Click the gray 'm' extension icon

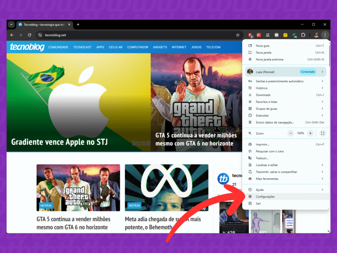tap(276, 35)
